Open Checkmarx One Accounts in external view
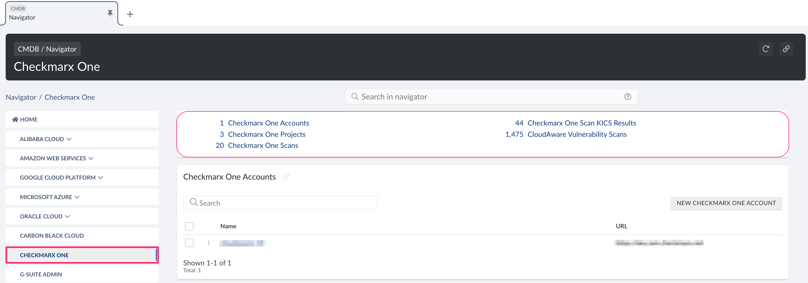This screenshot has width=808, height=283. (286, 177)
